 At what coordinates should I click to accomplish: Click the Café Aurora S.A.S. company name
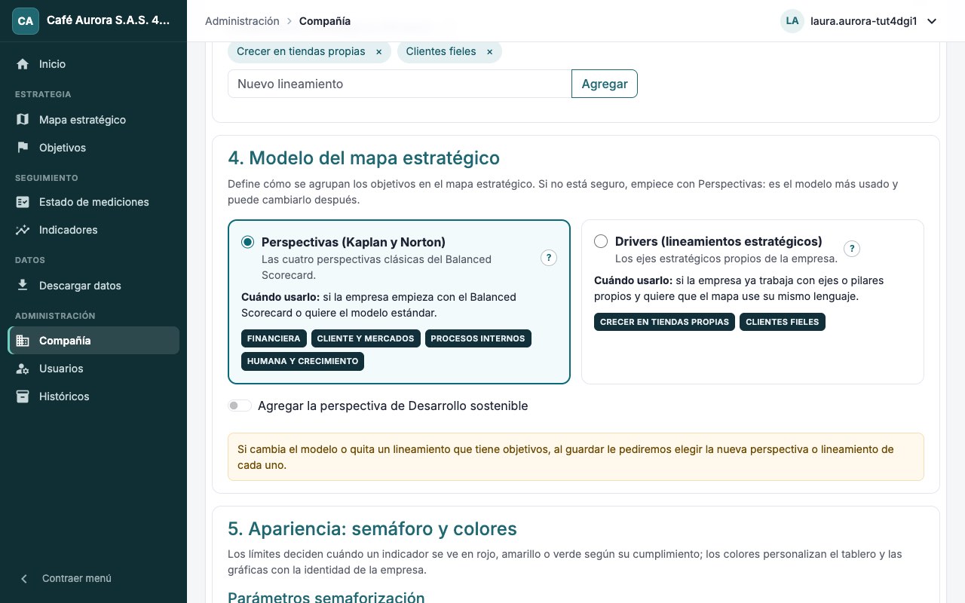click(108, 21)
